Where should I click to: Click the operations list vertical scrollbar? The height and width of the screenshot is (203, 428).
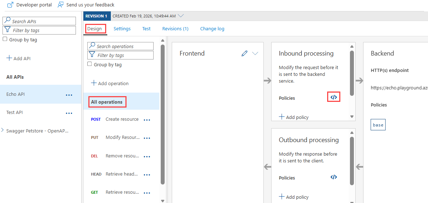coord(163,114)
